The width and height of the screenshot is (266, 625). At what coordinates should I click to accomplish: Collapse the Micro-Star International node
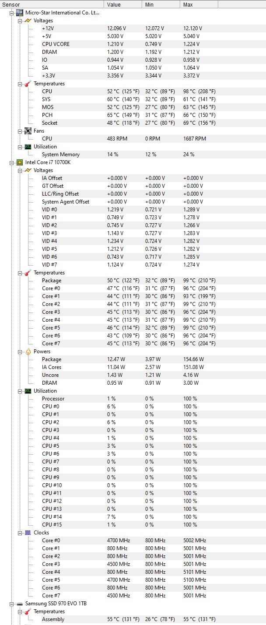pyautogui.click(x=12, y=13)
